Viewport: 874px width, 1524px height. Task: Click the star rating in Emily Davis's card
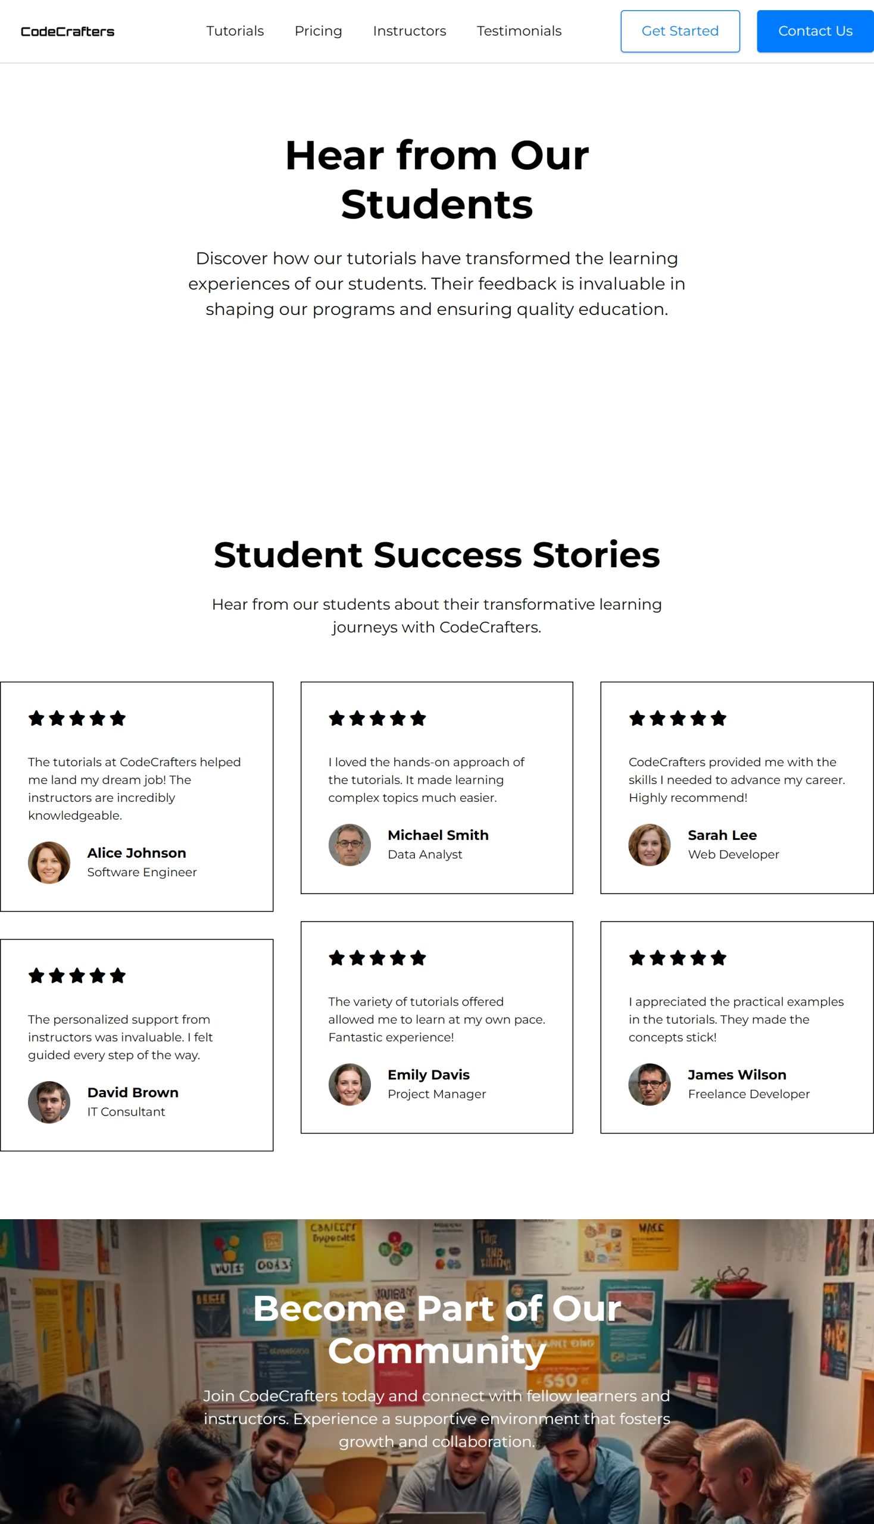[x=377, y=957]
